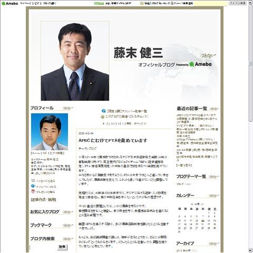Click the large header portrait photo
253x253 pixels.
75,61
